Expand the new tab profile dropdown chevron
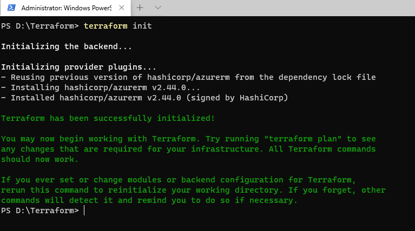This screenshot has width=415, height=231. pyautogui.click(x=158, y=8)
